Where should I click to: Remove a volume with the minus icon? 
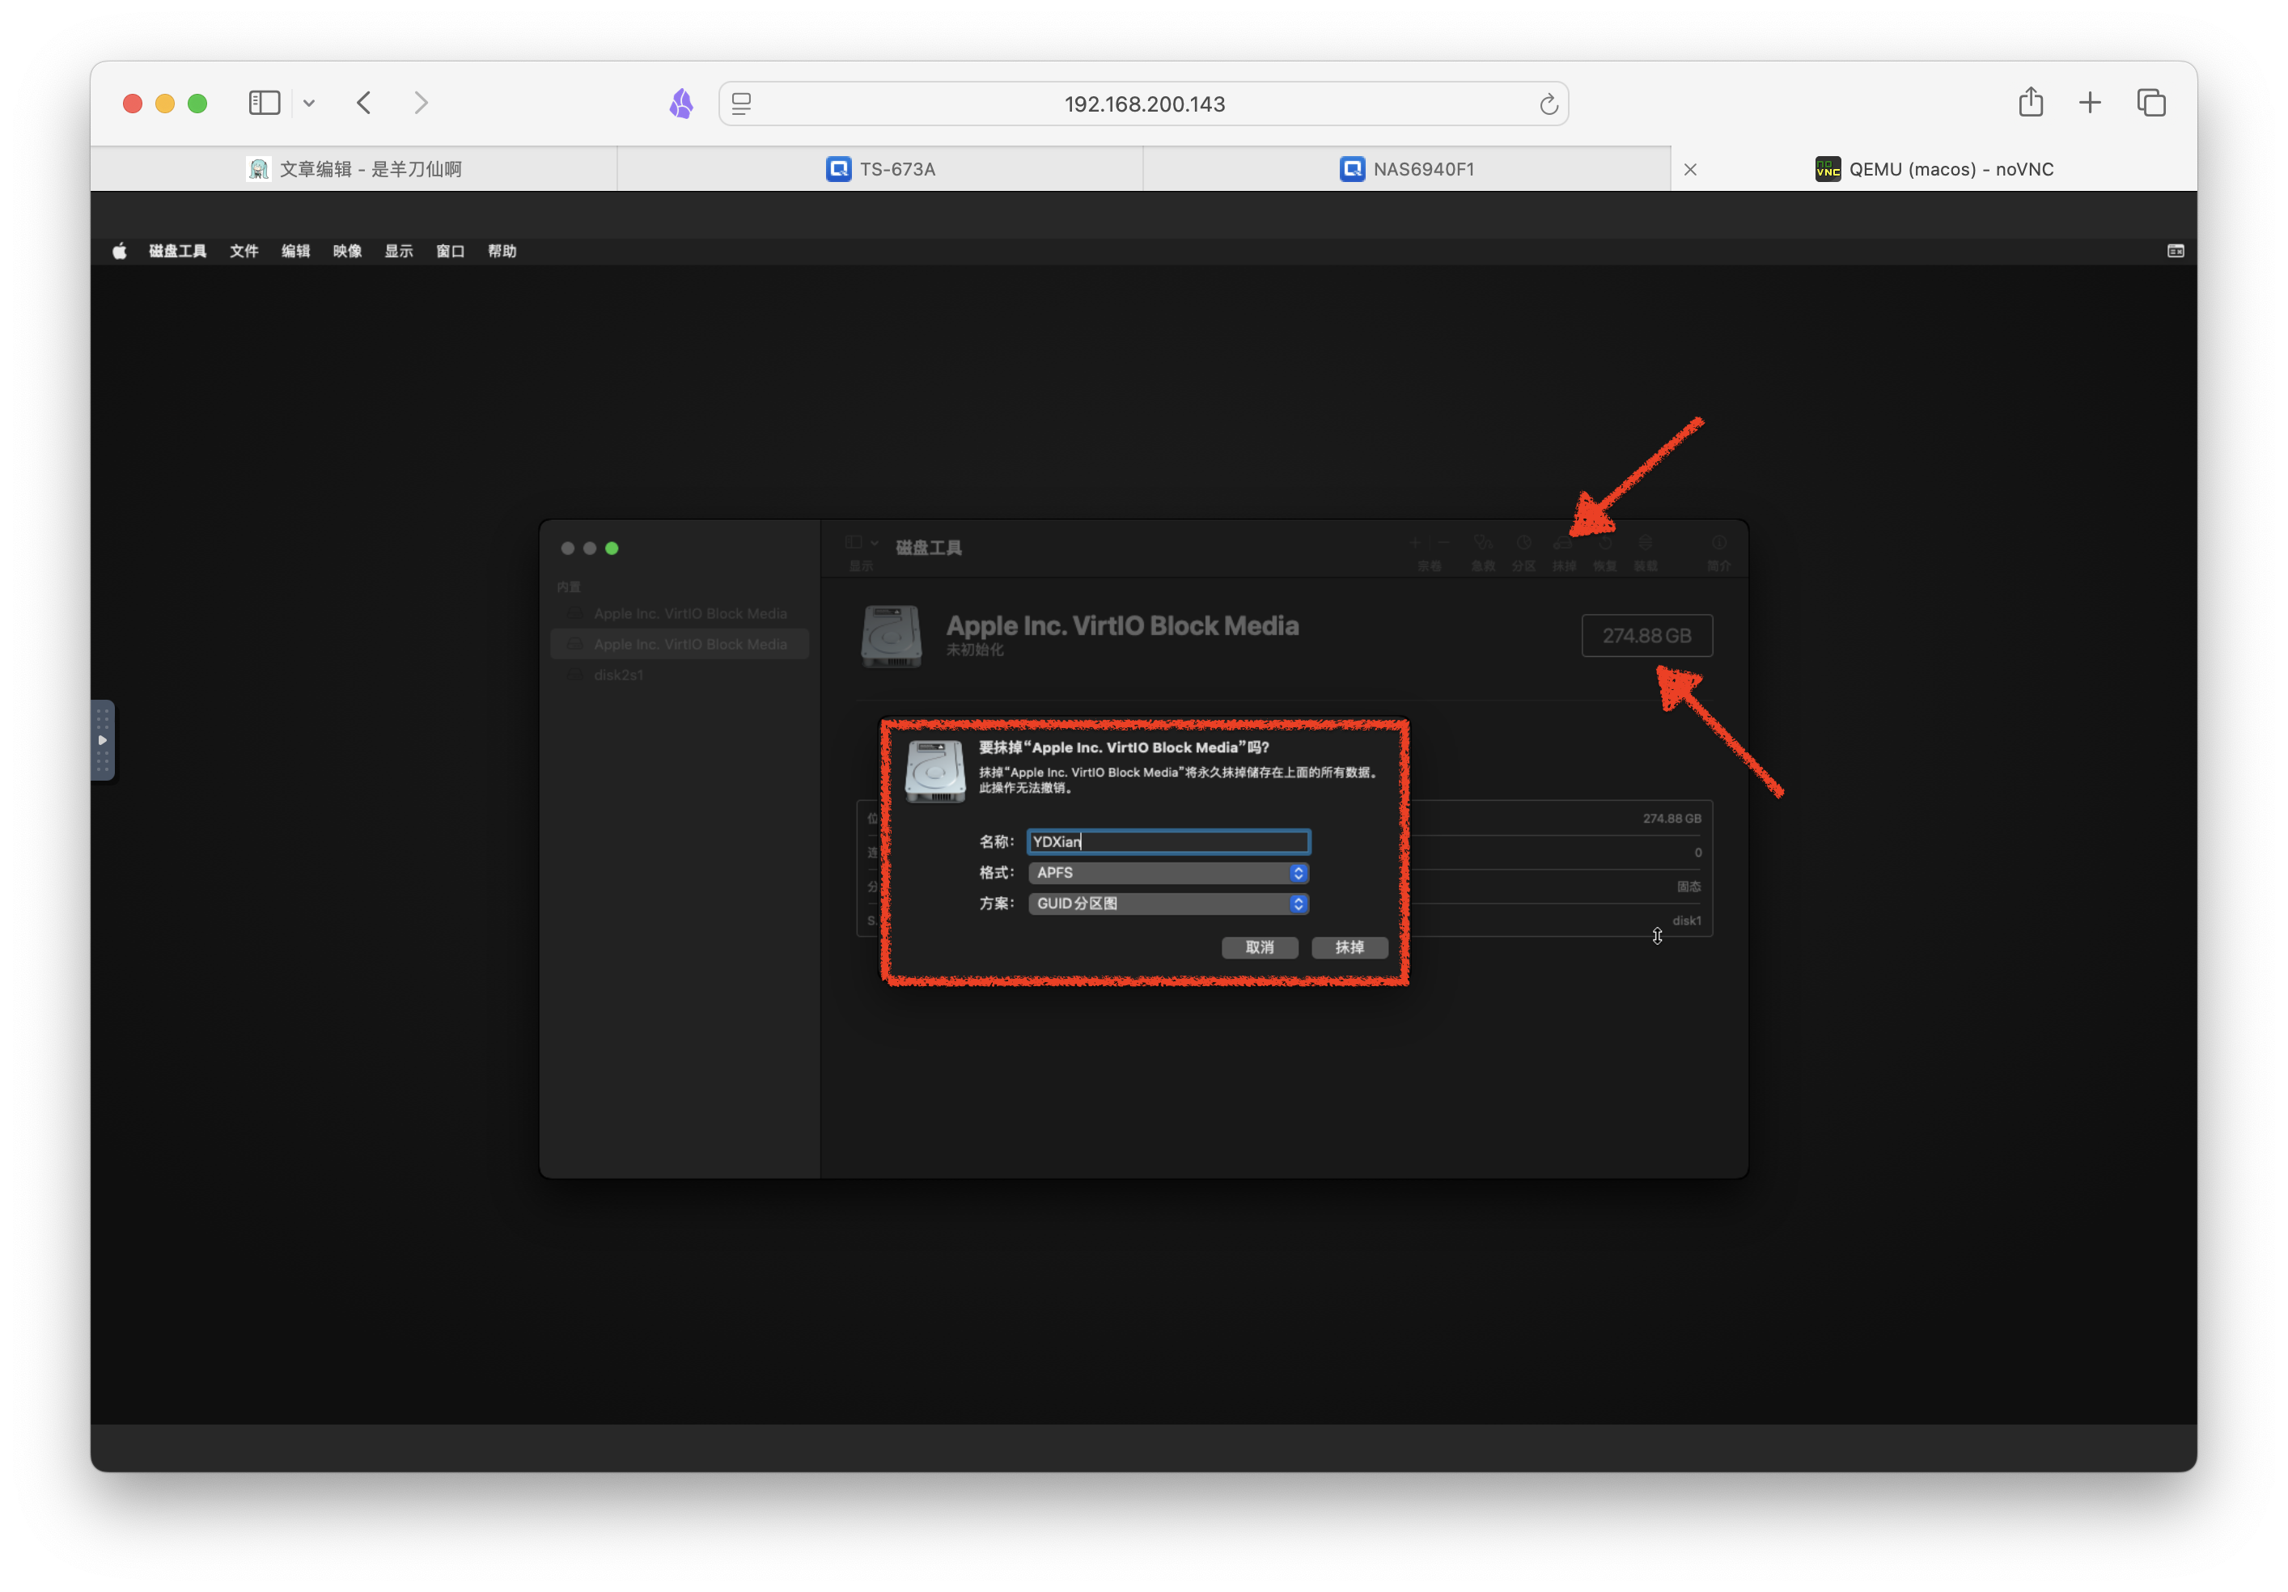point(1444,543)
